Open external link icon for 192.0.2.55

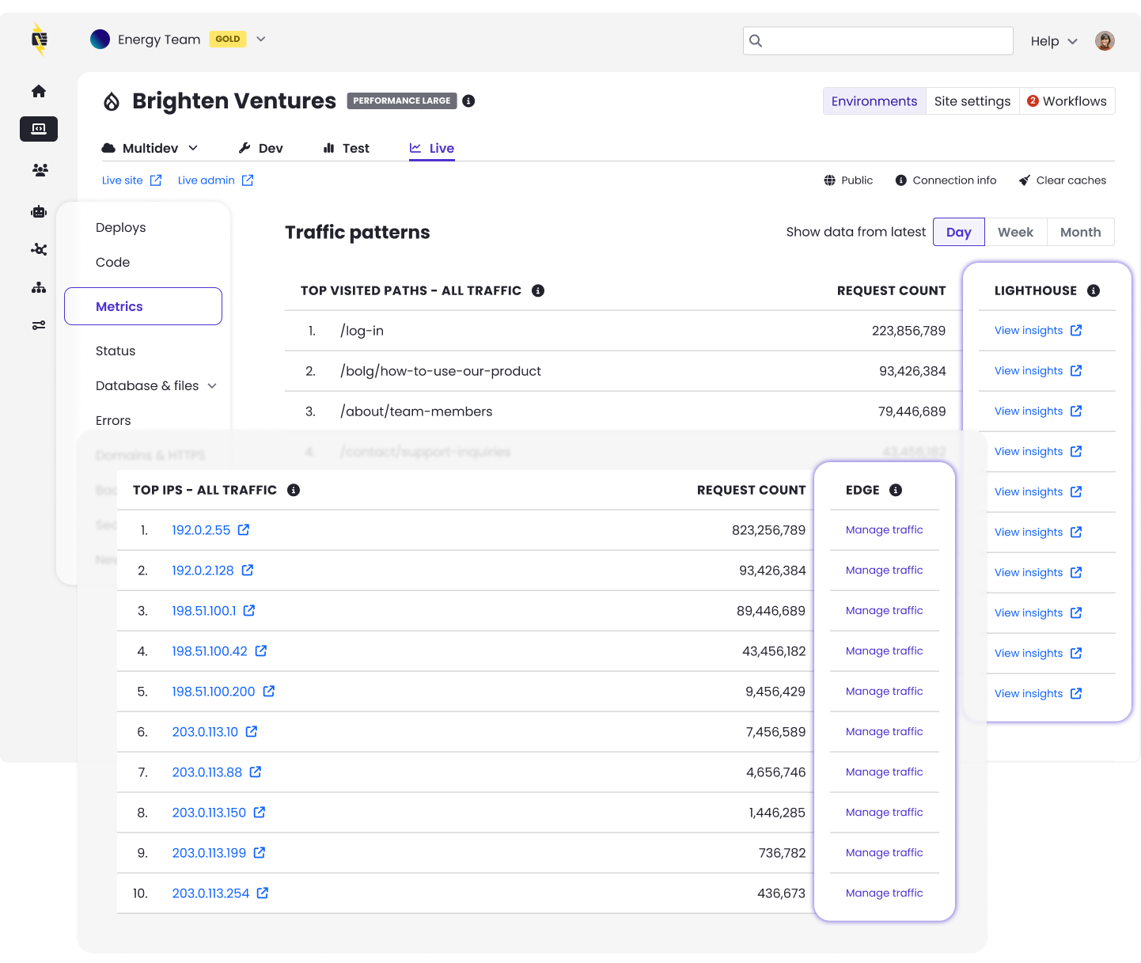pyautogui.click(x=244, y=530)
